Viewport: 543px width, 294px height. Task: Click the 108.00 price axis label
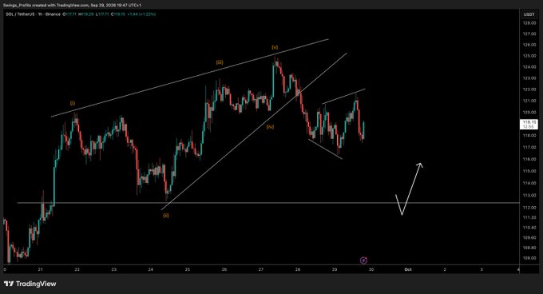pos(529,258)
